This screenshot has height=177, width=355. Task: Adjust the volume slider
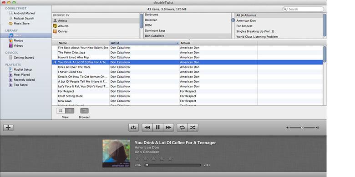coord(302,128)
